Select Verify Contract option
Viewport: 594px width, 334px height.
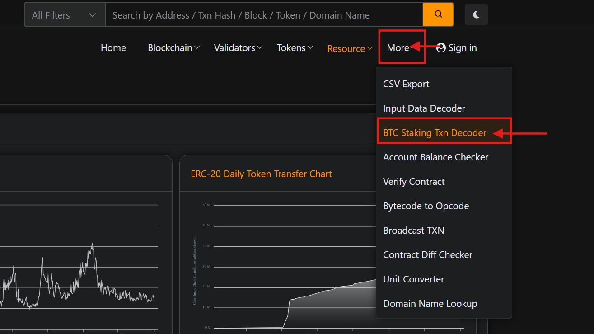coord(414,182)
